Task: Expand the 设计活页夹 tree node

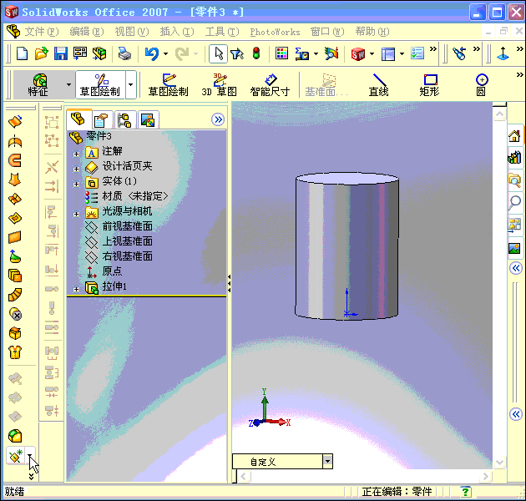Action: point(77,170)
